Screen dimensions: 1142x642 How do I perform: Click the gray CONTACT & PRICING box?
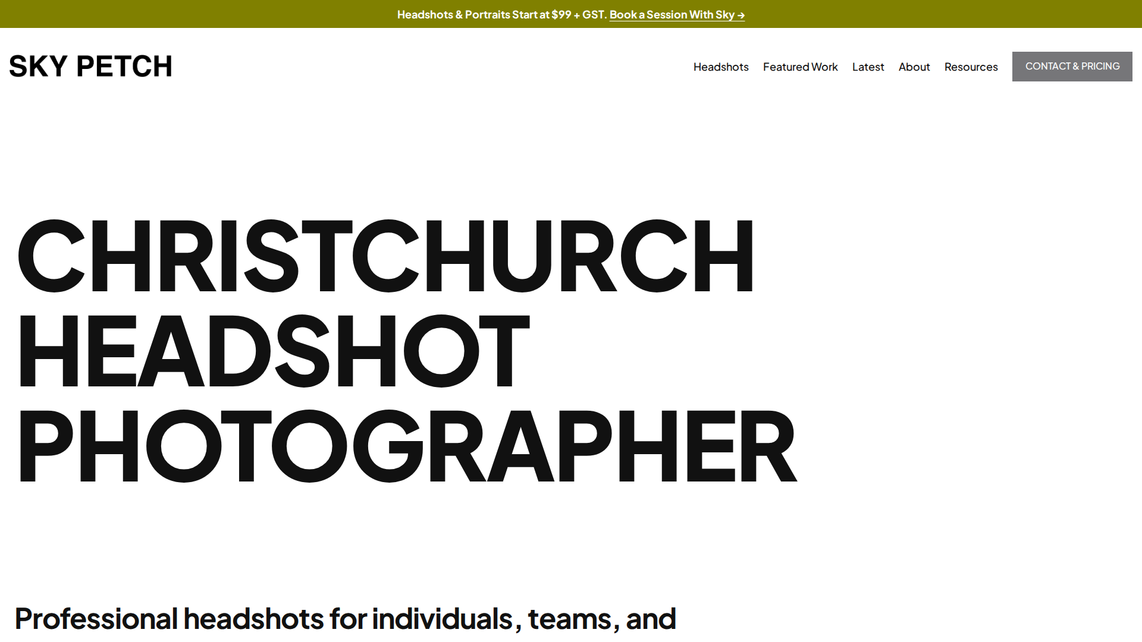[1072, 66]
